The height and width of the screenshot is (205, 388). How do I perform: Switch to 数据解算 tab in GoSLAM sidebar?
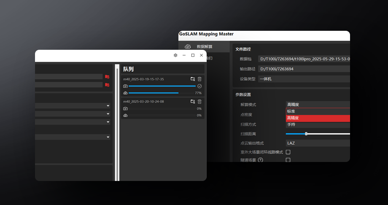tap(204, 46)
